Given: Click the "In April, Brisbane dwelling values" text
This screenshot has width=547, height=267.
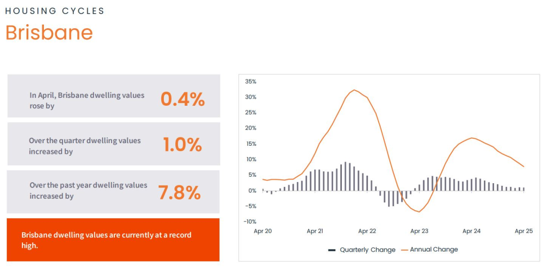Looking at the screenshot, I should [87, 95].
